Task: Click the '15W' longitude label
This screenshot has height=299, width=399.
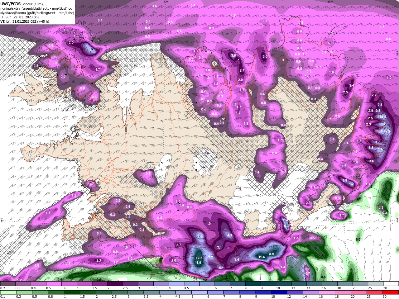Action: click(330, 1)
